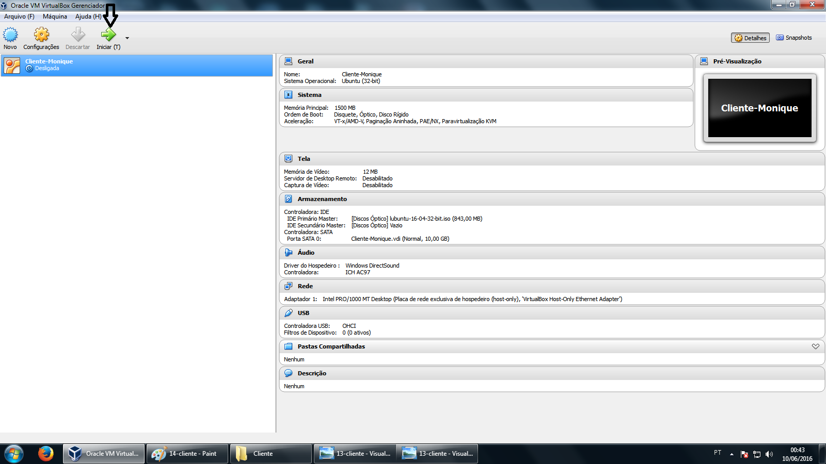The width and height of the screenshot is (826, 464).
Task: Click the Tela section icon
Action: pos(289,159)
